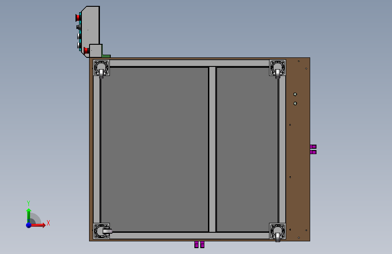Select the sideways-rotated caster wheel on the frame
Screen dimensions: 392x254
click(107, 231)
